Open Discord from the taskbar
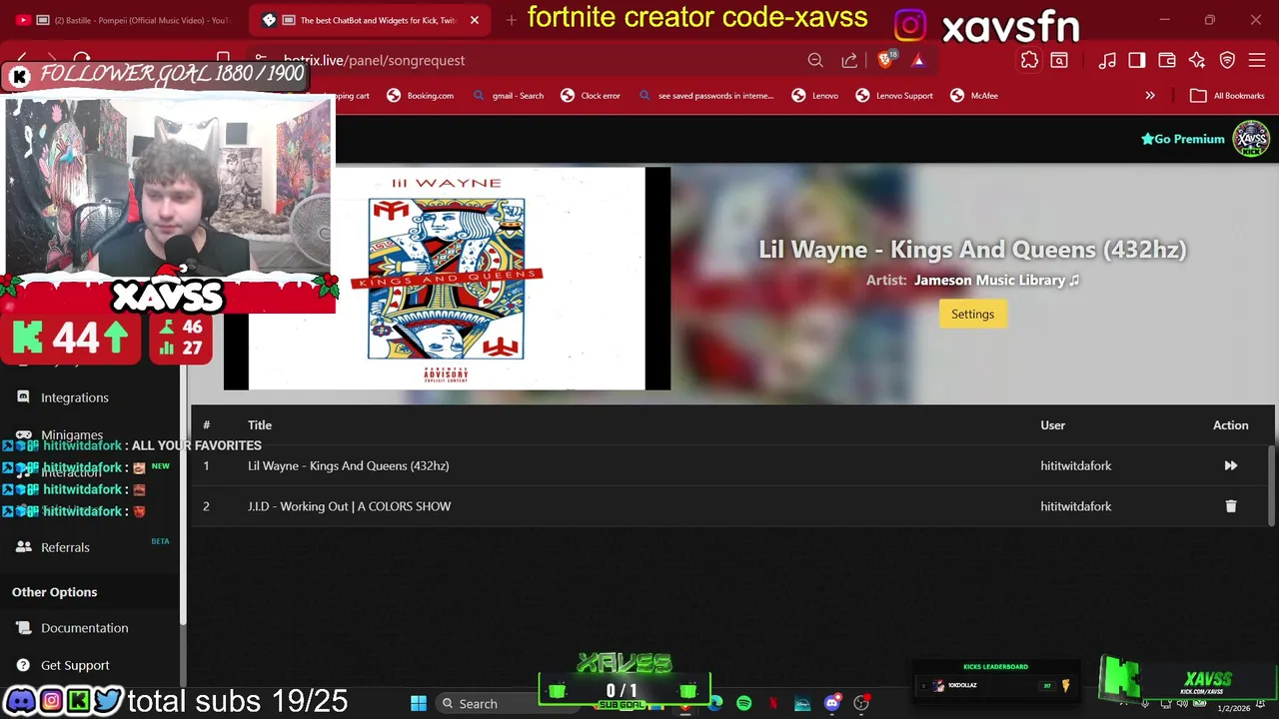The width and height of the screenshot is (1279, 719). pyautogui.click(x=831, y=703)
